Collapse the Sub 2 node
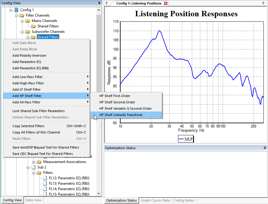 pyautogui.click(x=28, y=168)
